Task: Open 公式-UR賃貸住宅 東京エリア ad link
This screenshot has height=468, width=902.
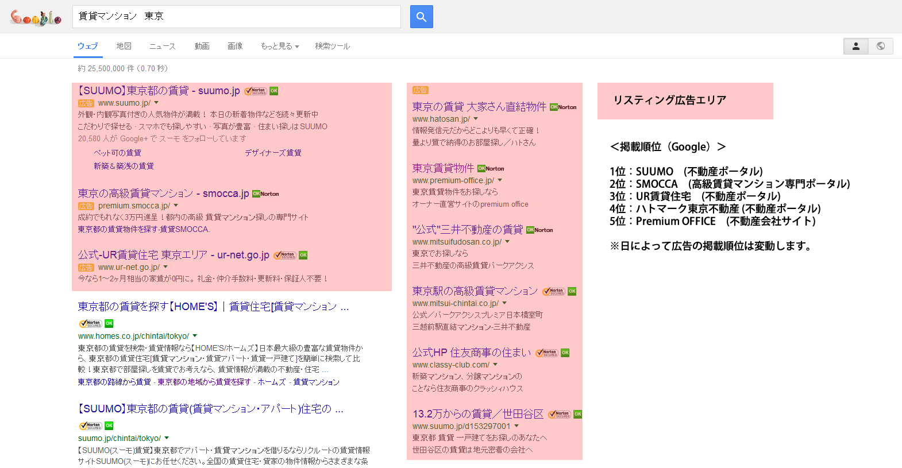Action: click(x=174, y=255)
